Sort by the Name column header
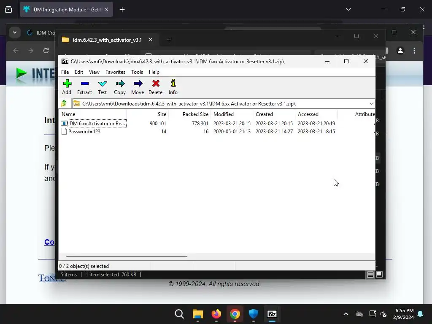The height and width of the screenshot is (324, 432). [92, 114]
